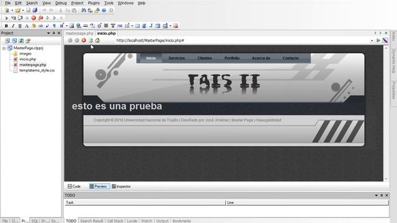This screenshot has width=397, height=223.
Task: Click the Open file folder icon
Action: pyautogui.click(x=18, y=11)
